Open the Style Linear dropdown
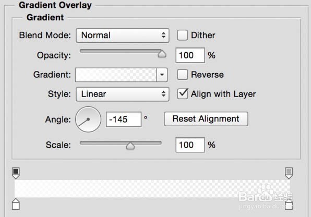This screenshot has width=311, height=217. coord(123,94)
